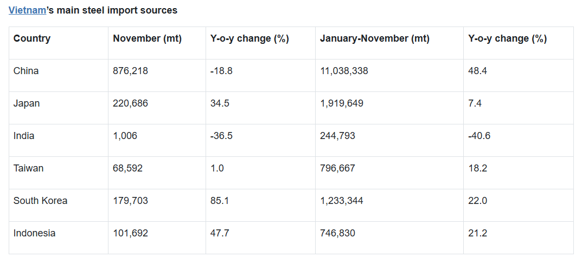Select the South Korea row label

(x=41, y=201)
